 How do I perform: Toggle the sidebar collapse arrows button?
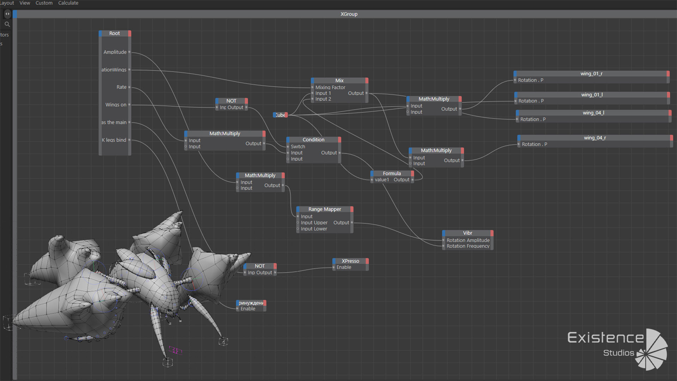click(7, 14)
